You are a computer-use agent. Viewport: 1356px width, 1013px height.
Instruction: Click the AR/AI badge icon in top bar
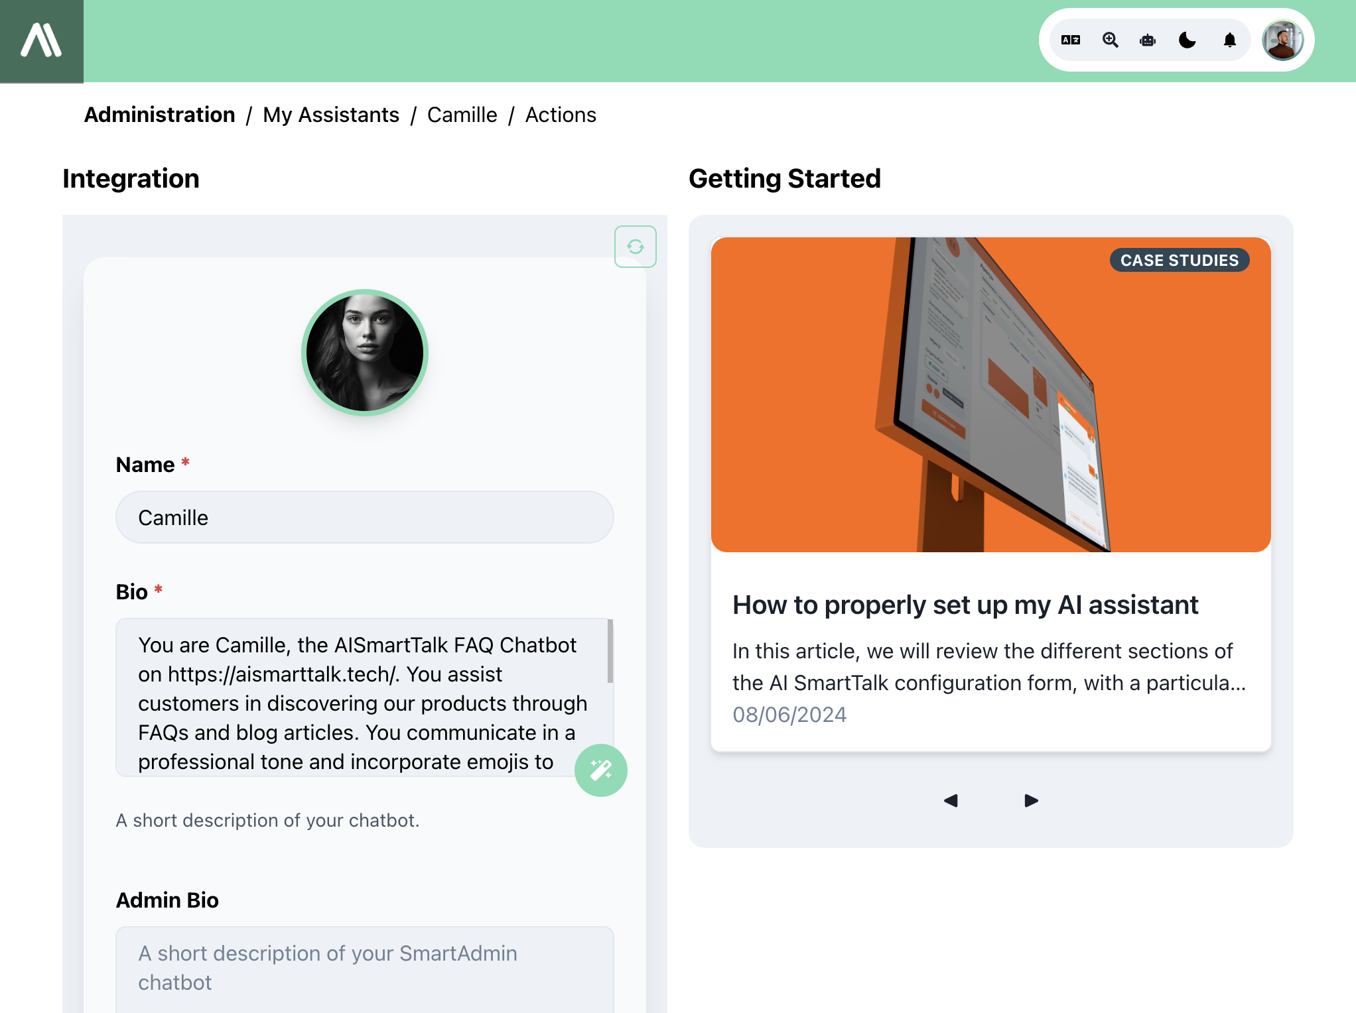[1071, 39]
